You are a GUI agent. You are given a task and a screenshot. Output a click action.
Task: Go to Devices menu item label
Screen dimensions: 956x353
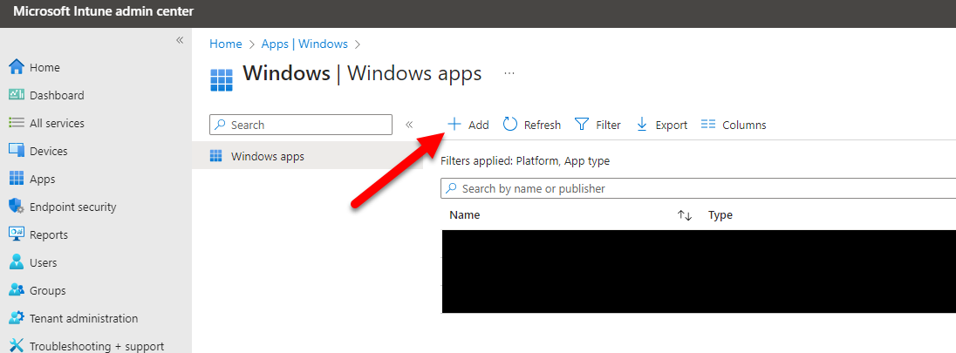tap(49, 151)
